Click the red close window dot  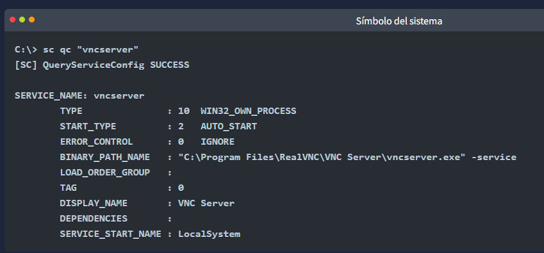tap(12, 20)
